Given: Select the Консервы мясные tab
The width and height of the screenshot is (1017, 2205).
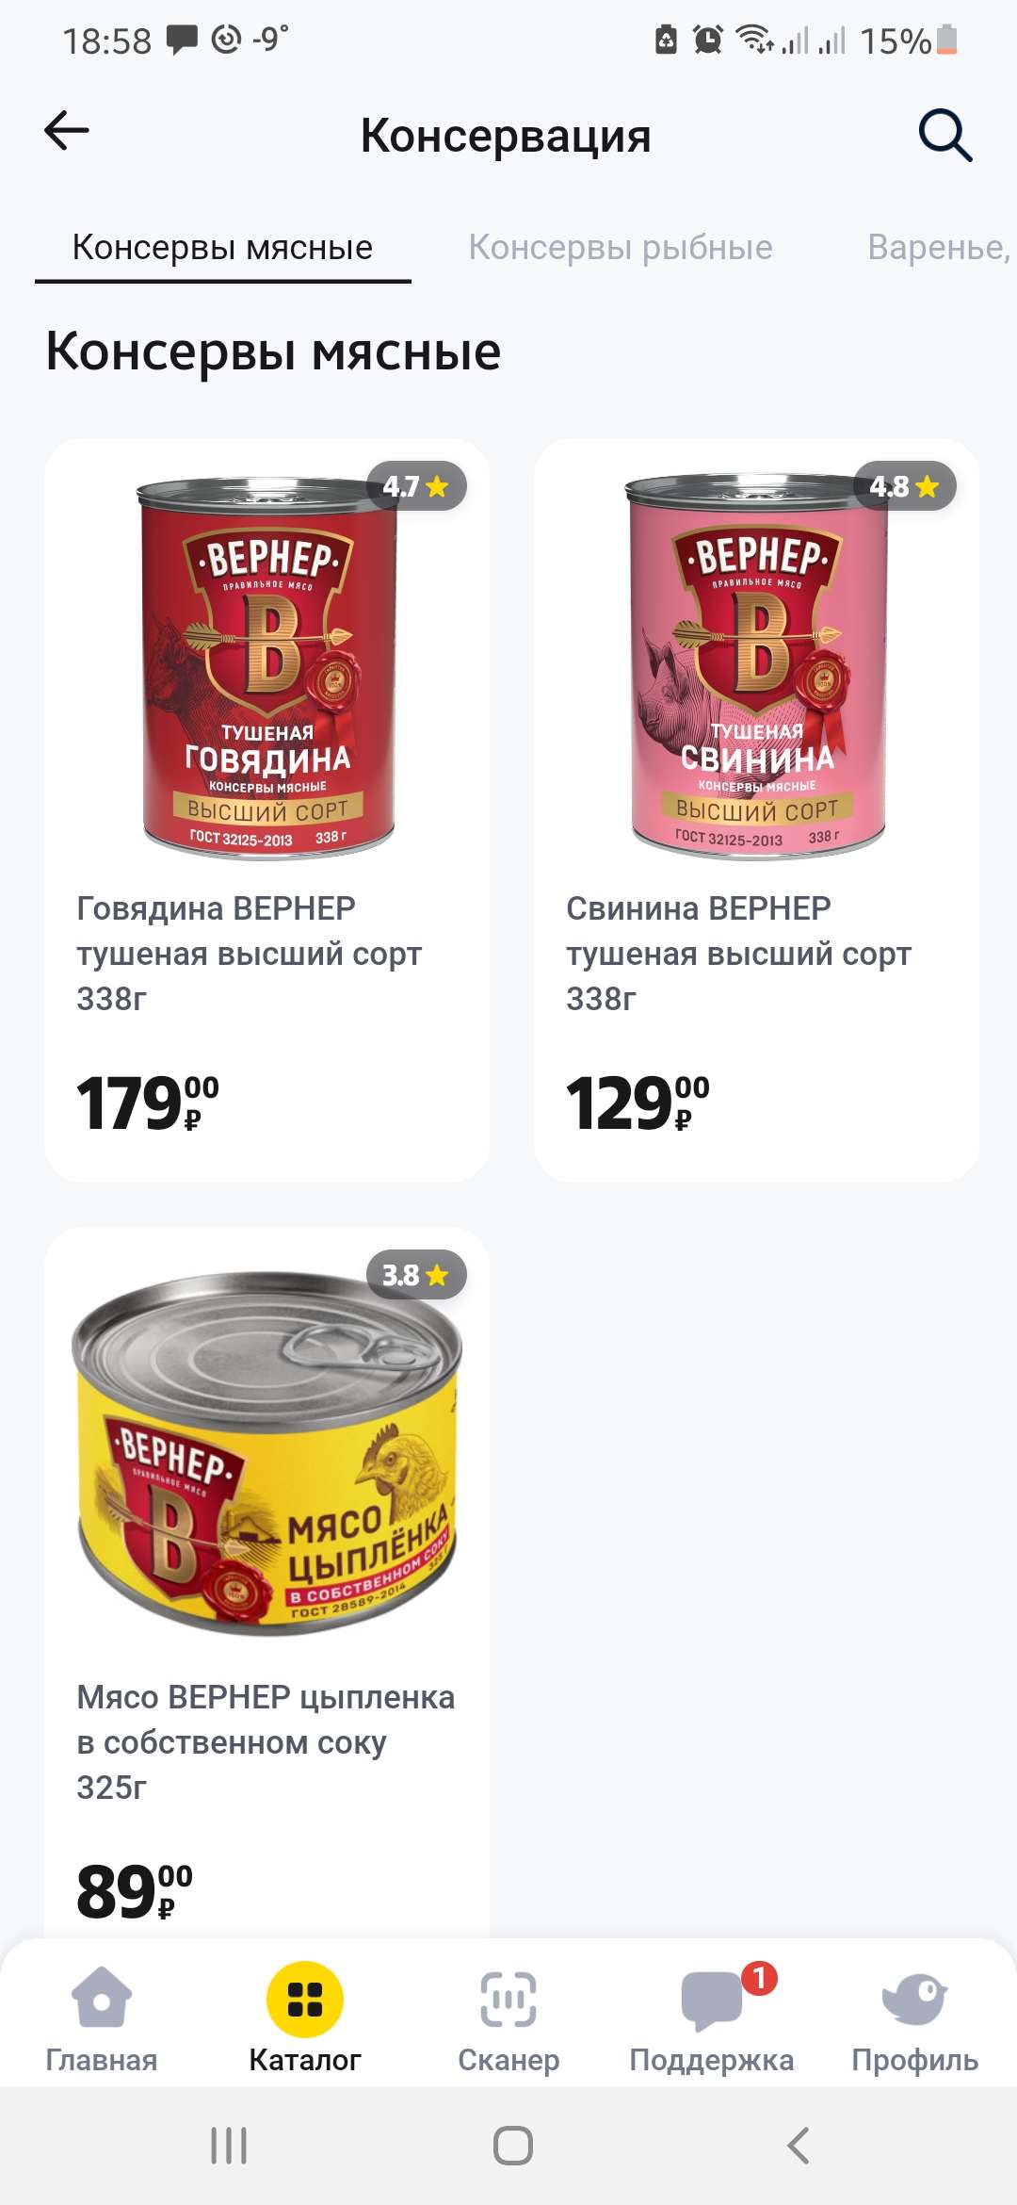Looking at the screenshot, I should (x=222, y=247).
